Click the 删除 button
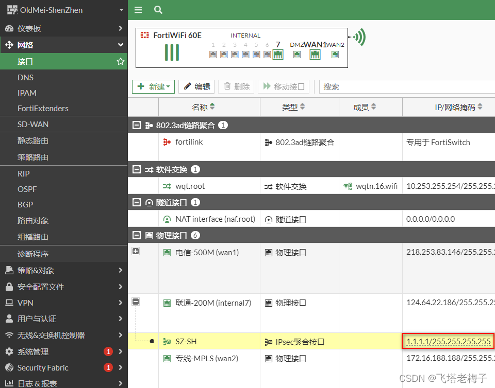 236,86
